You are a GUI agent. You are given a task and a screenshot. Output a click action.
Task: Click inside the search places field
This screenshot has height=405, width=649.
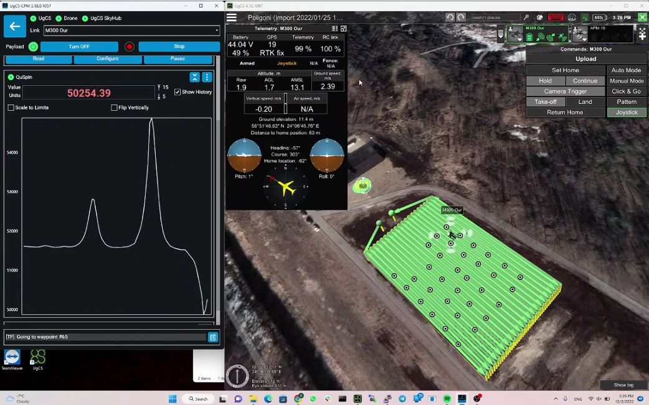tap(495, 17)
